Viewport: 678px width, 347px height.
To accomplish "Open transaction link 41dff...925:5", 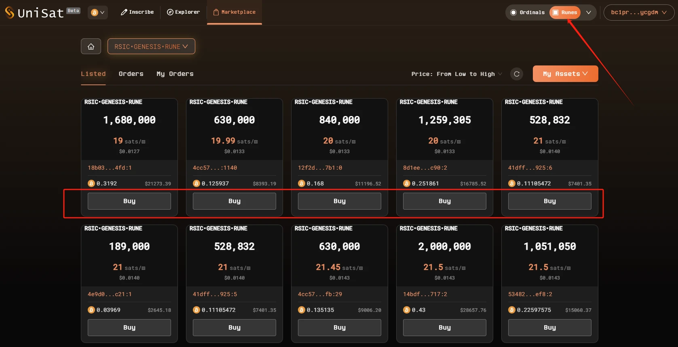I will 215,294.
